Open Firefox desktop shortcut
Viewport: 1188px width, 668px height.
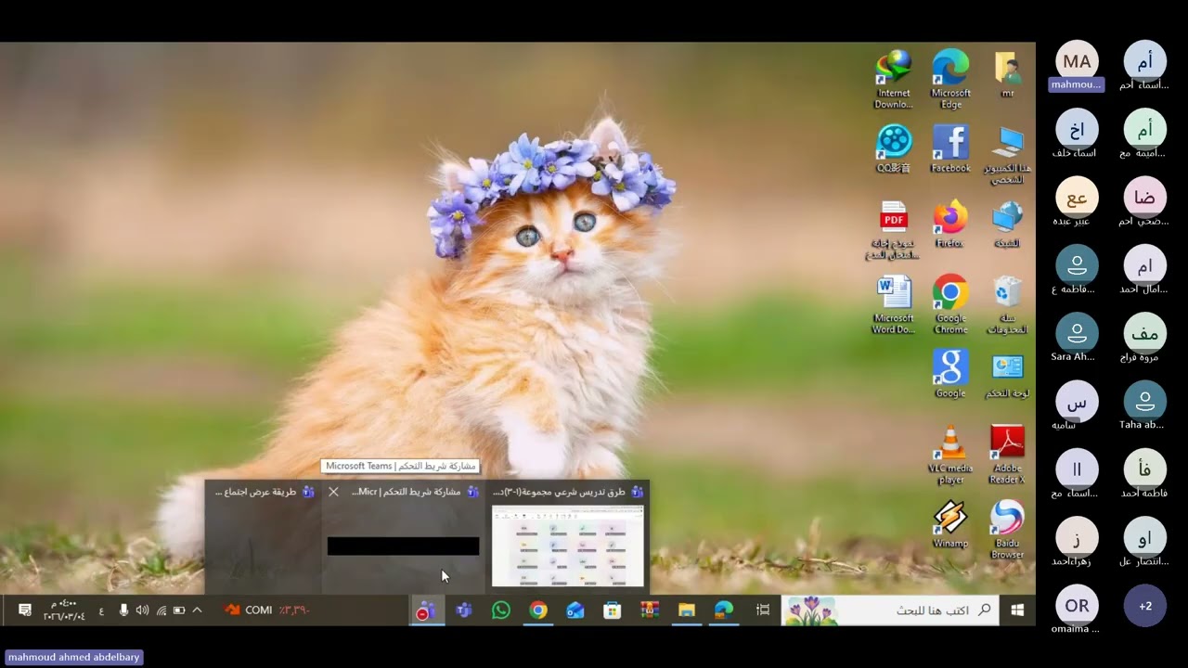pyautogui.click(x=950, y=224)
